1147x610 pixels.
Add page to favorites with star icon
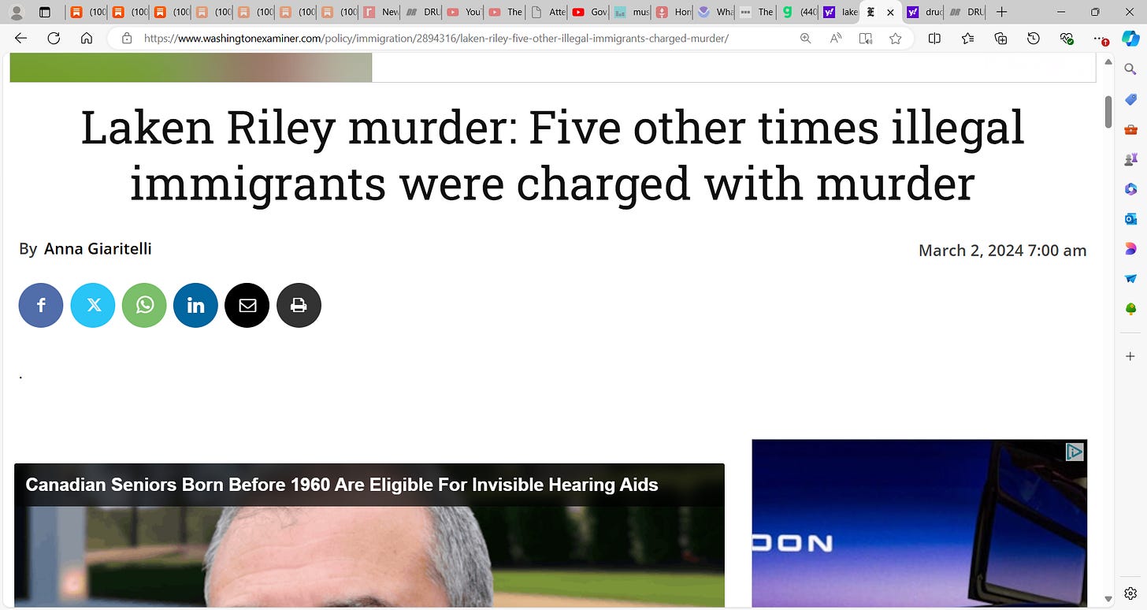pos(895,38)
